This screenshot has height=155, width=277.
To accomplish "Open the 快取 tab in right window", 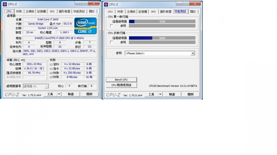I will [x=120, y=11].
